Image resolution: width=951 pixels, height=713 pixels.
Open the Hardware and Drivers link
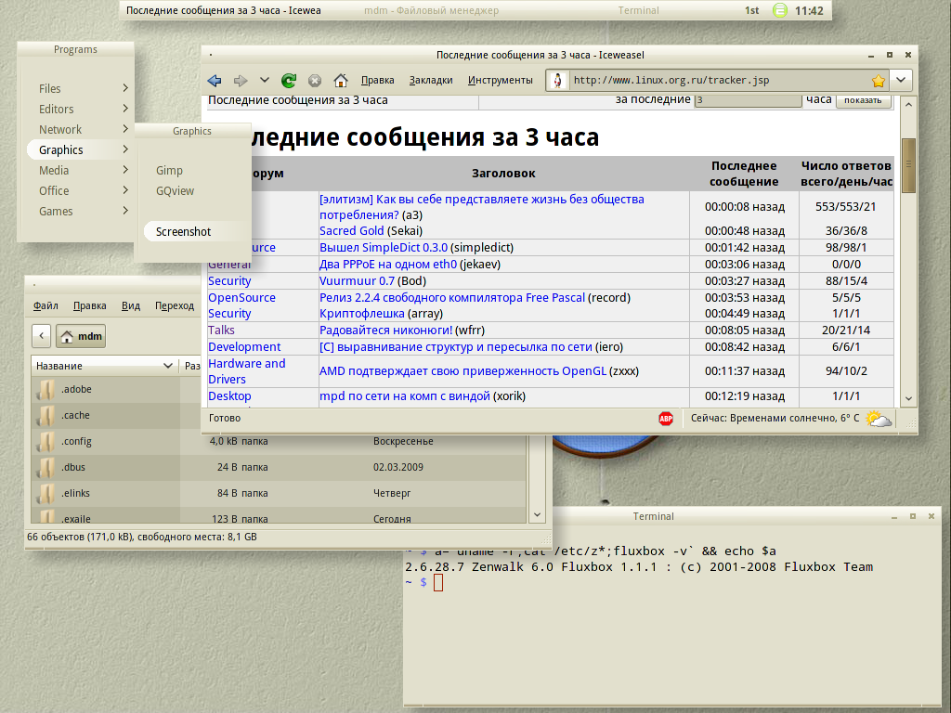pyautogui.click(x=247, y=371)
